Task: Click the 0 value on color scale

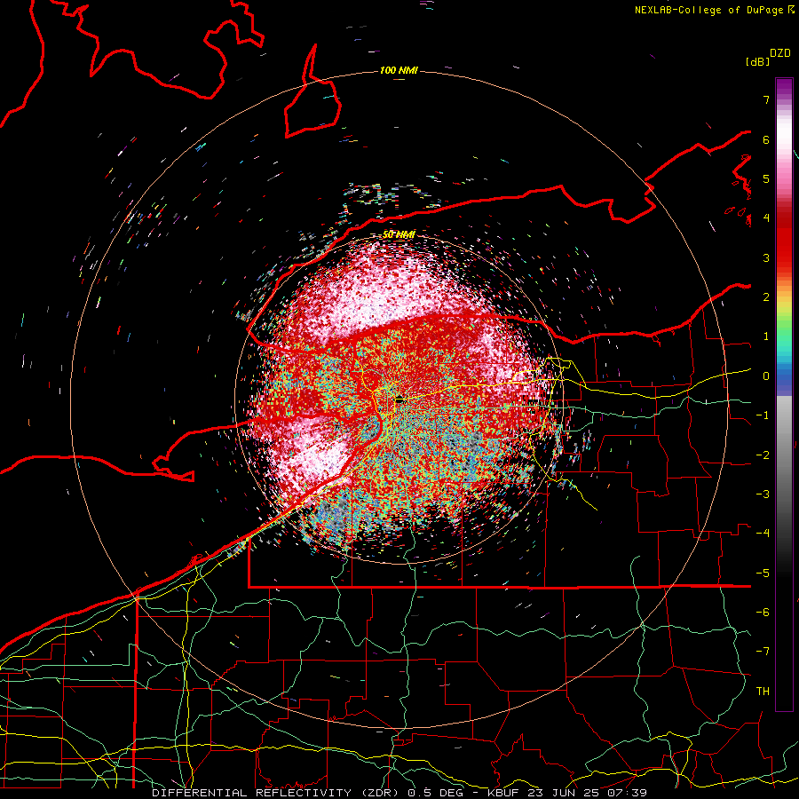Action: point(766,376)
